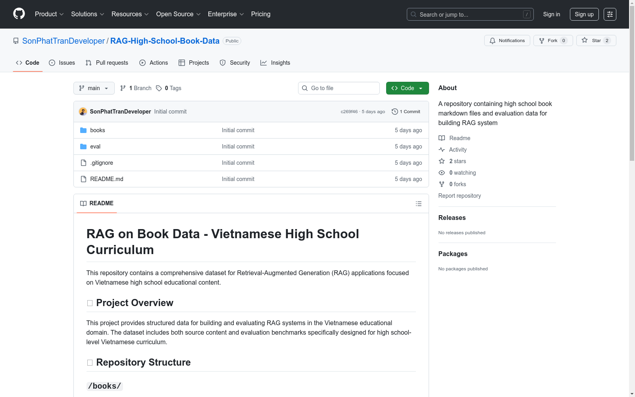The width and height of the screenshot is (635, 397).
Task: View the 0 forks link
Action: tap(452, 184)
